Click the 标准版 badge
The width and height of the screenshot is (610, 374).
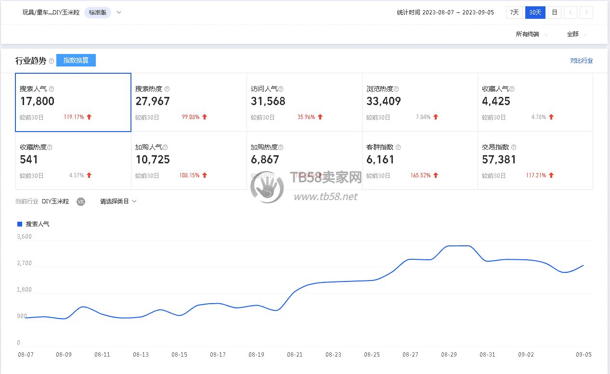click(98, 13)
